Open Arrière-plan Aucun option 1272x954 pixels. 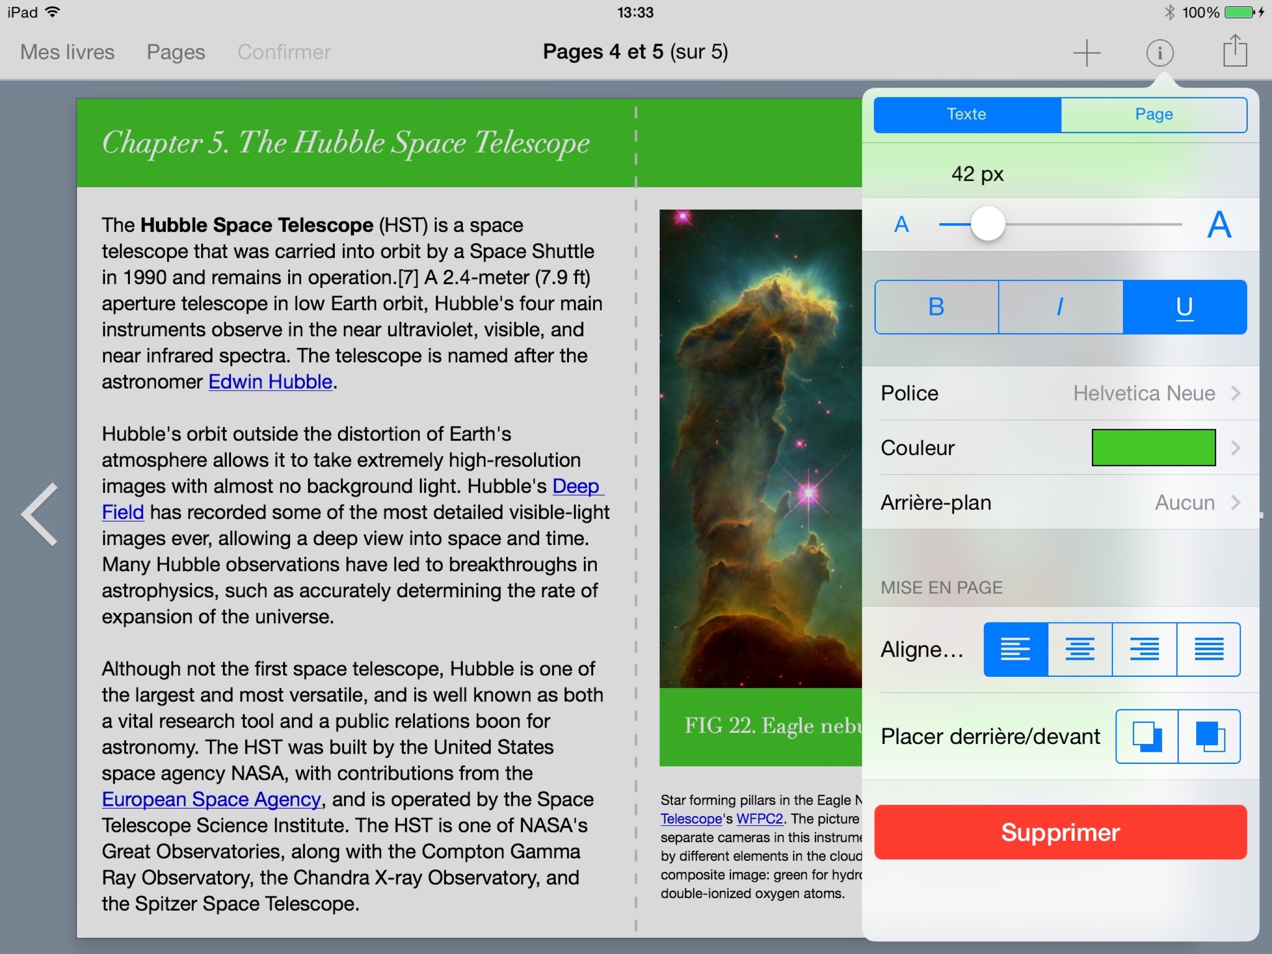1060,502
